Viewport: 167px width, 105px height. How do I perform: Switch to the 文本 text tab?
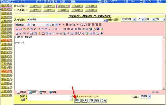tap(43, 92)
